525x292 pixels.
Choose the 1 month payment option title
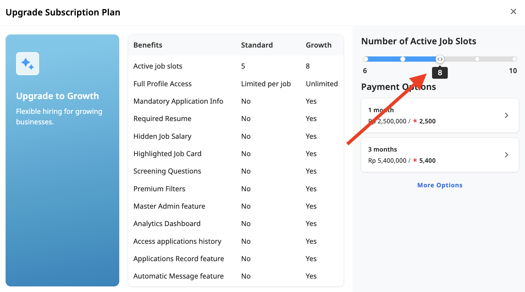point(381,110)
